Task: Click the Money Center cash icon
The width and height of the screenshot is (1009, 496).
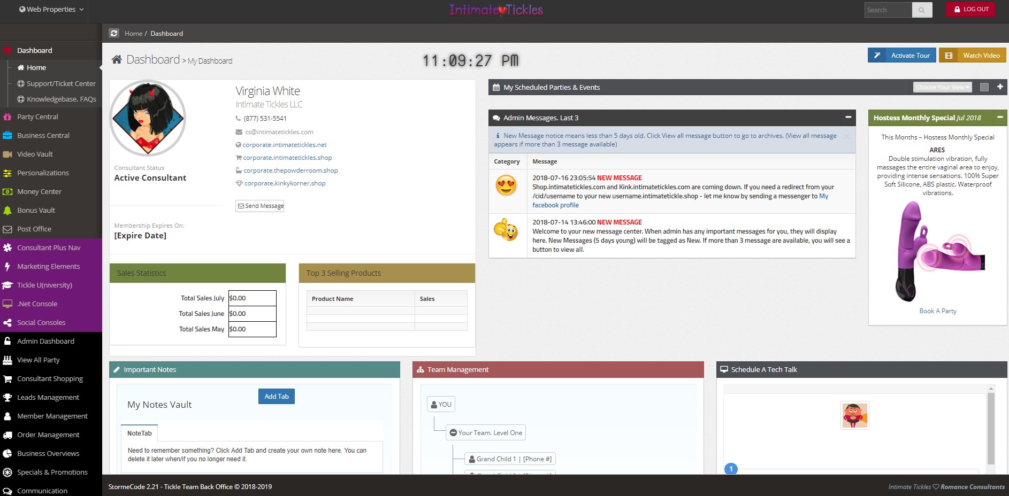Action: pyautogui.click(x=7, y=191)
